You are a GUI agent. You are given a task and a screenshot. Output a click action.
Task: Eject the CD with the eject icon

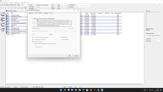point(19,8)
